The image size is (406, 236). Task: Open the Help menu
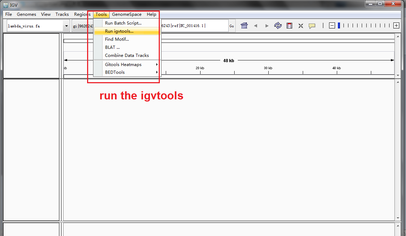tap(151, 14)
